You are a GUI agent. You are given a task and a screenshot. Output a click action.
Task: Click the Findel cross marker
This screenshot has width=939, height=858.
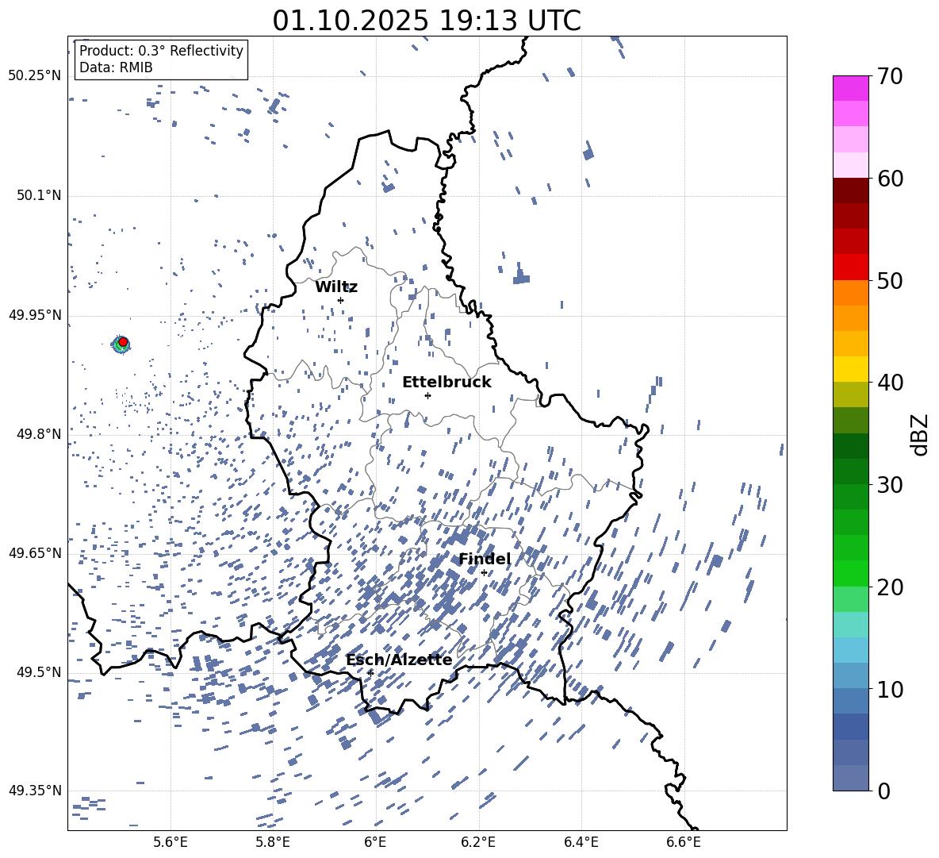coord(484,573)
